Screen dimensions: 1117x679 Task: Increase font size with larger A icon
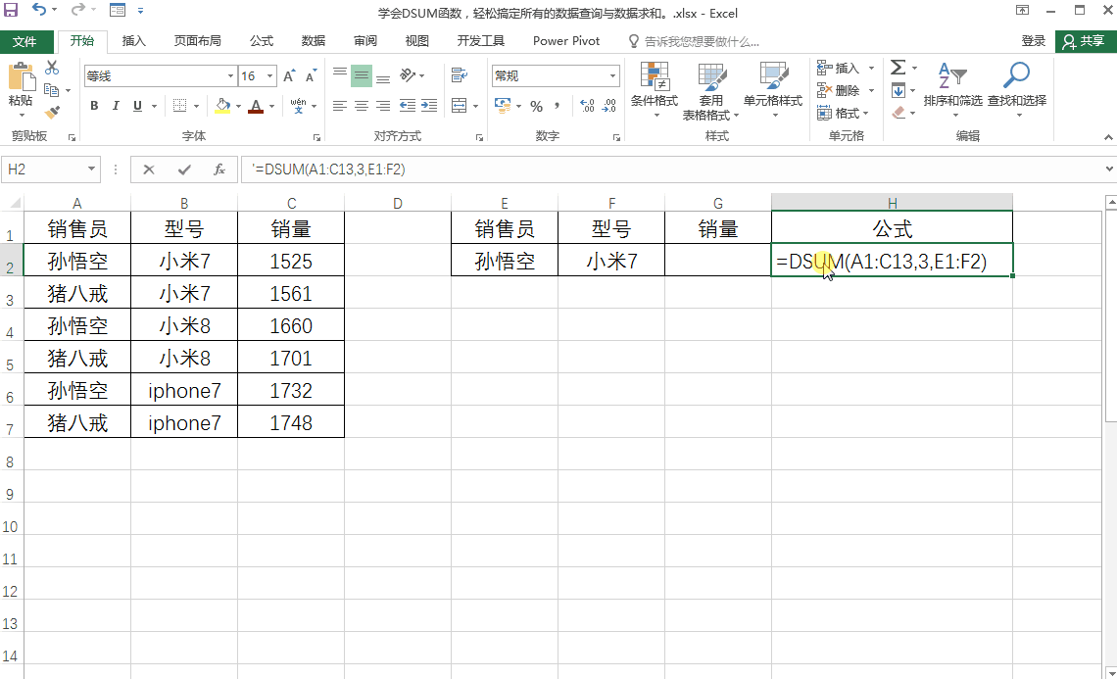289,76
